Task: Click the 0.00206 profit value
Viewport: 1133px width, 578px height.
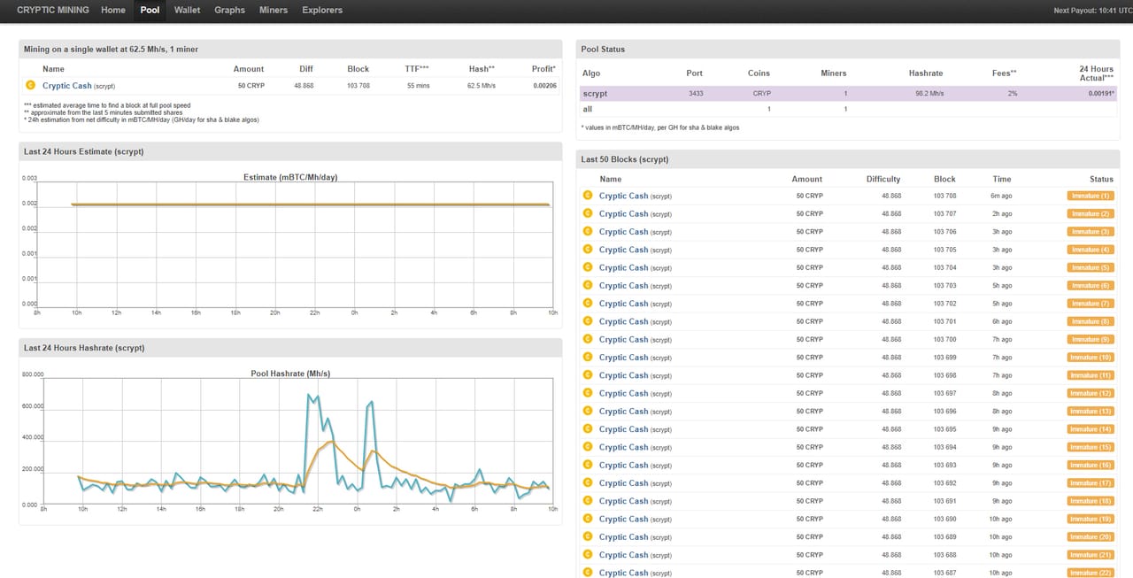Action: pyautogui.click(x=544, y=86)
